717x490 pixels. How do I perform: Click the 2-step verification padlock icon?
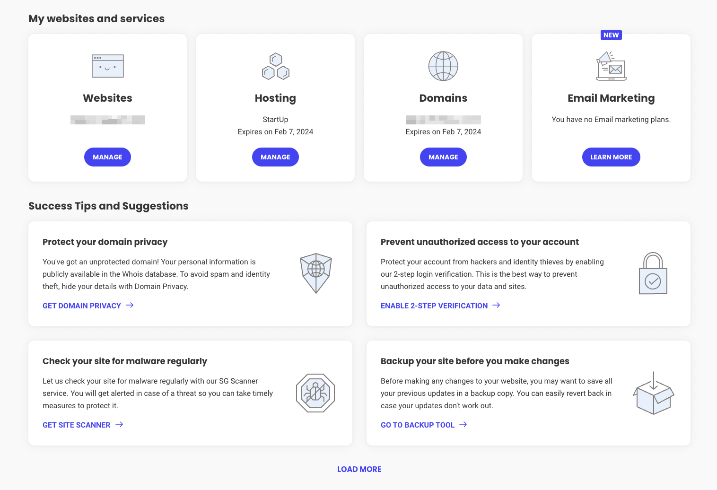(653, 273)
